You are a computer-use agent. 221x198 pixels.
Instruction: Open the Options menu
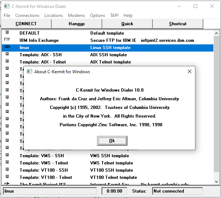click(x=97, y=16)
